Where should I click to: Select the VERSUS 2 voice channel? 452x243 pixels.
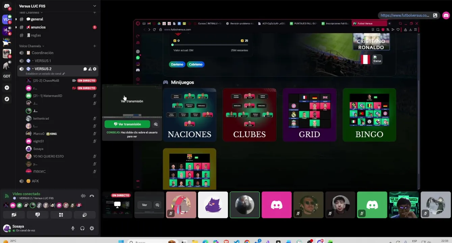click(x=43, y=69)
